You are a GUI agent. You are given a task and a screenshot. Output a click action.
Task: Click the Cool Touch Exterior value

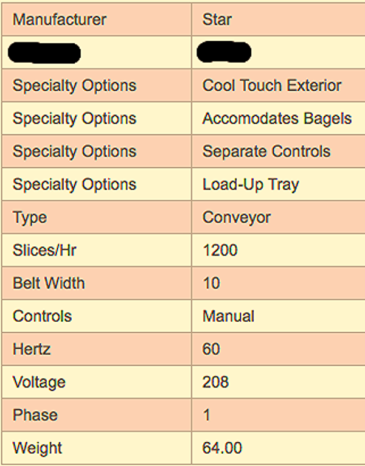click(272, 86)
